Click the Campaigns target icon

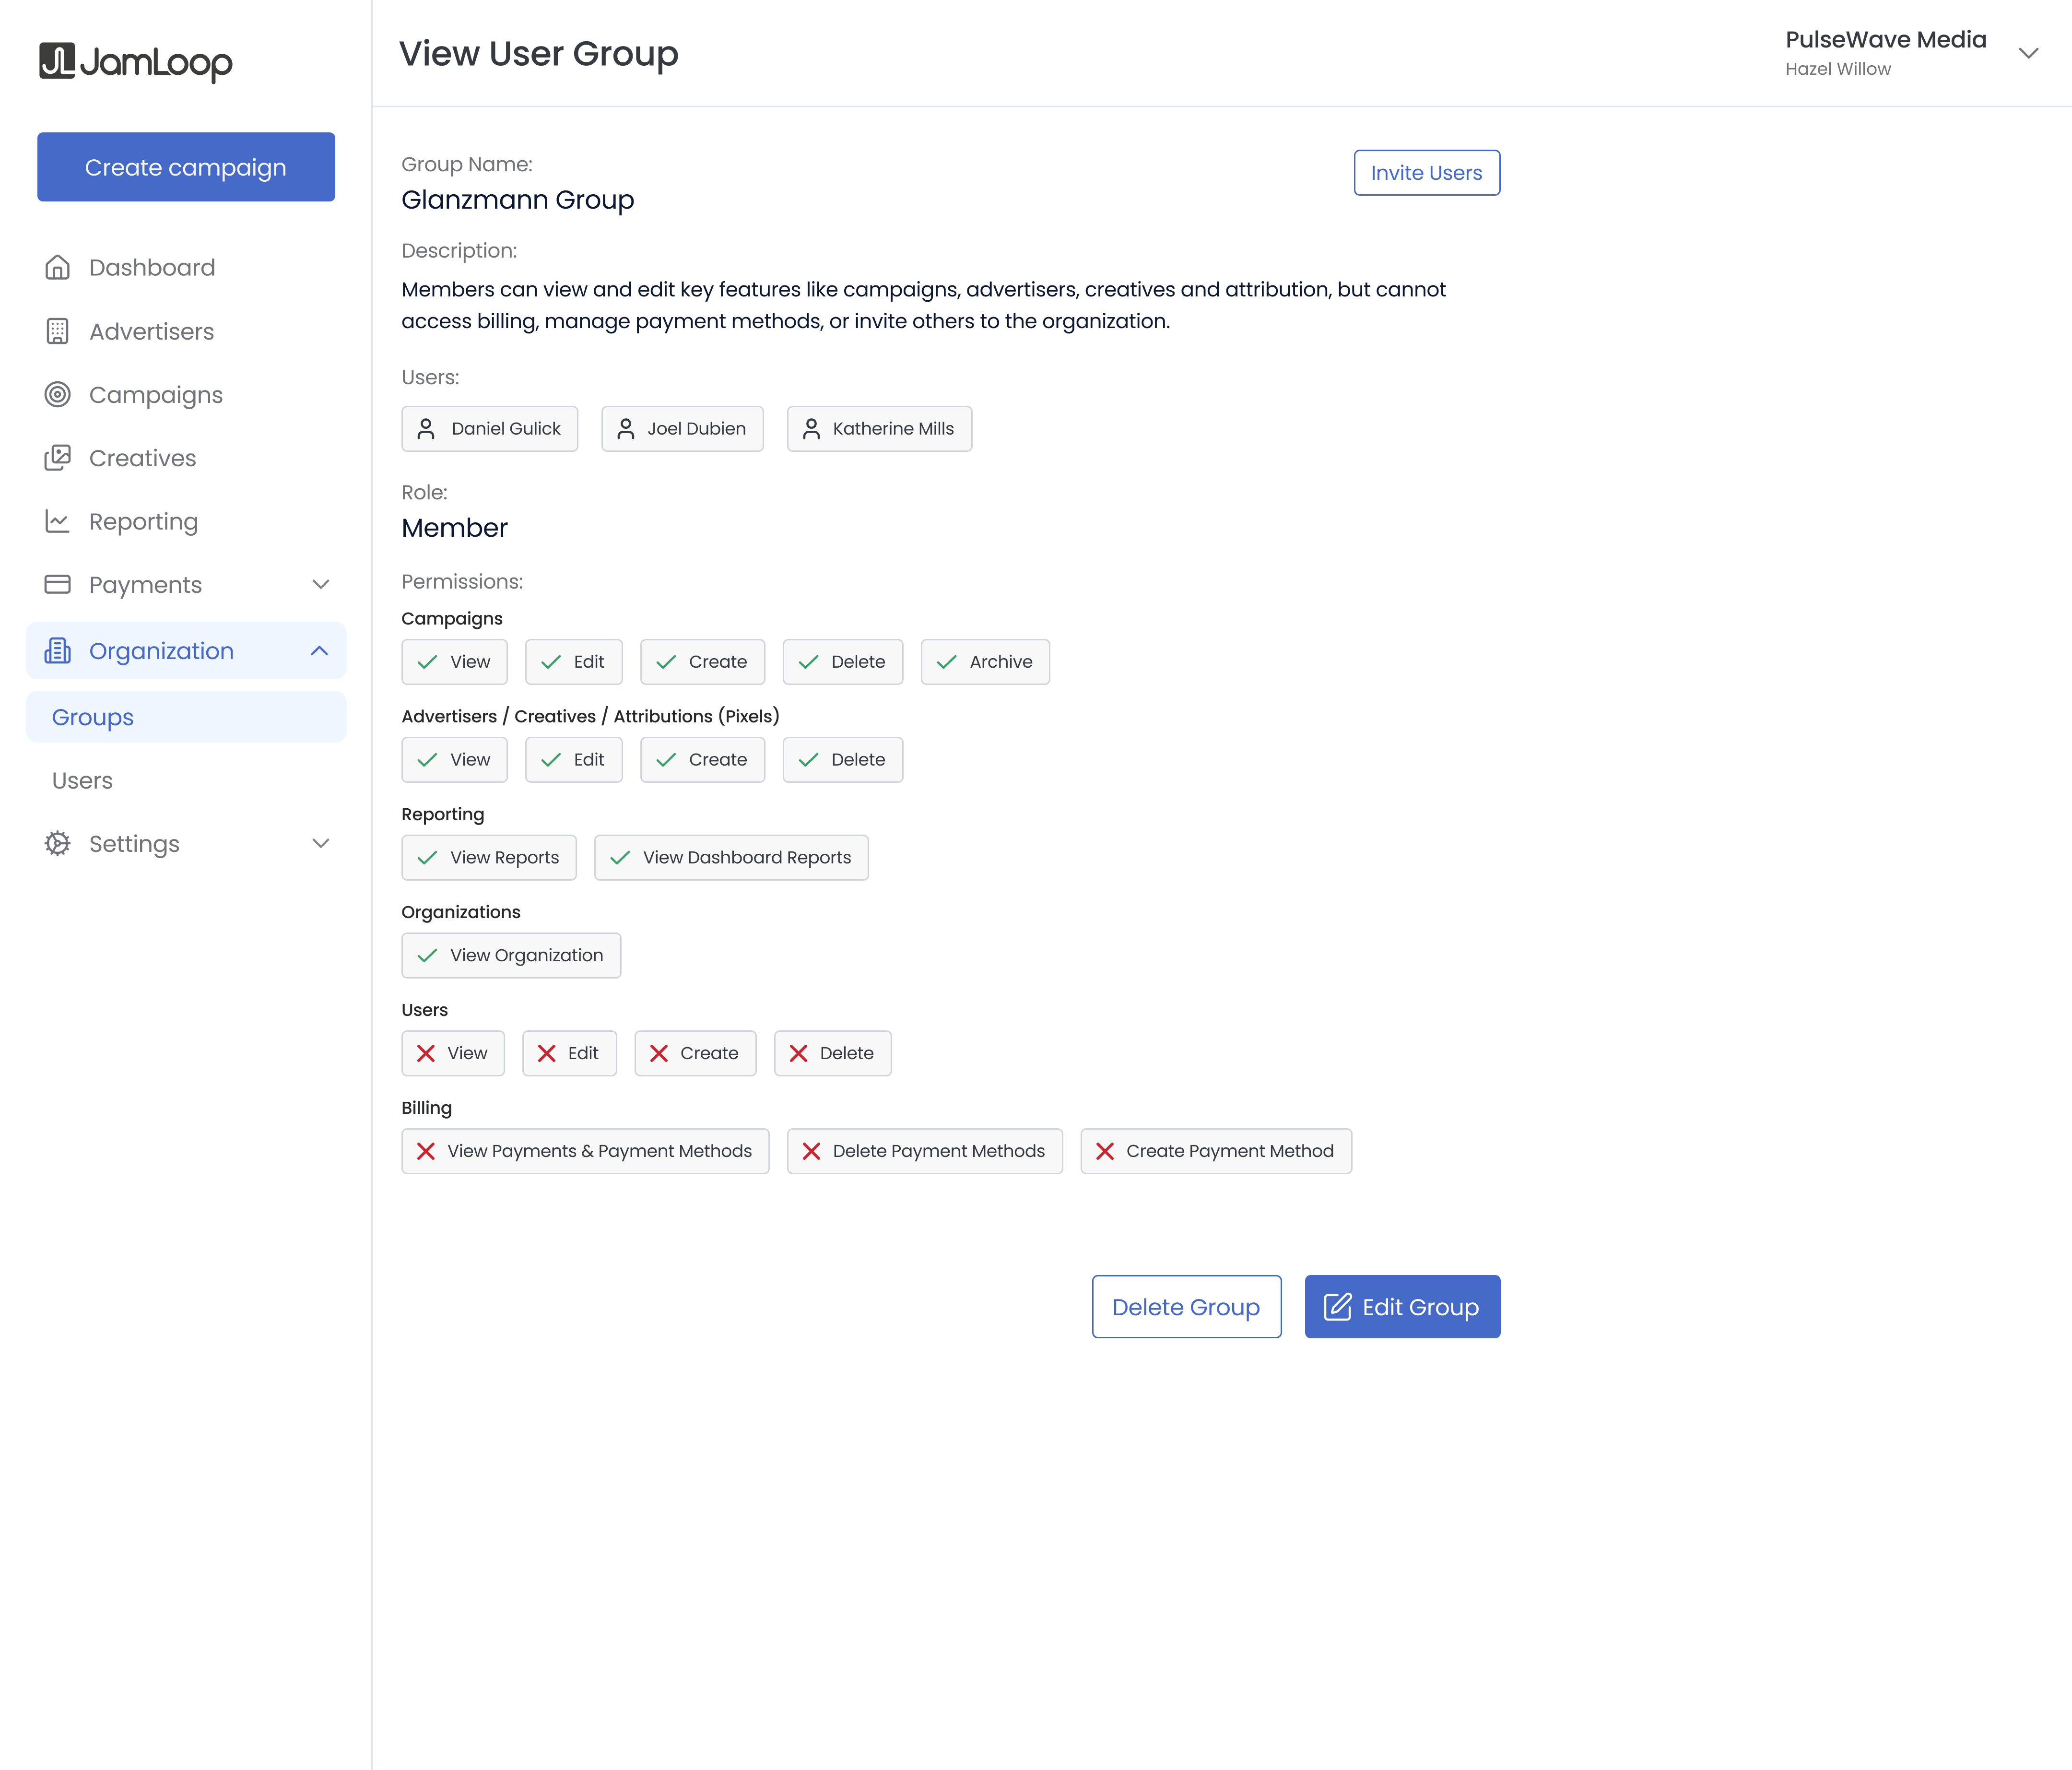(58, 394)
